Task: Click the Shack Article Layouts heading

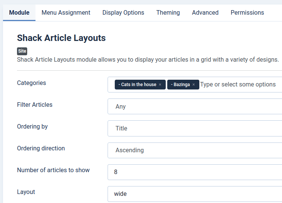Action: point(61,38)
